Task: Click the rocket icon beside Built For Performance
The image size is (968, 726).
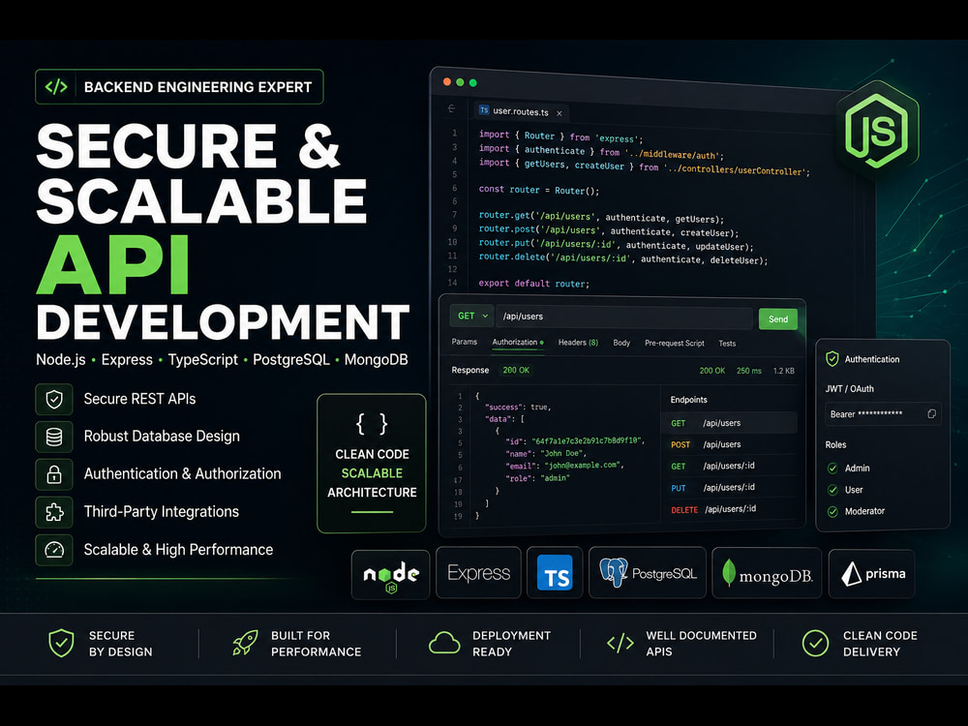Action: [245, 643]
